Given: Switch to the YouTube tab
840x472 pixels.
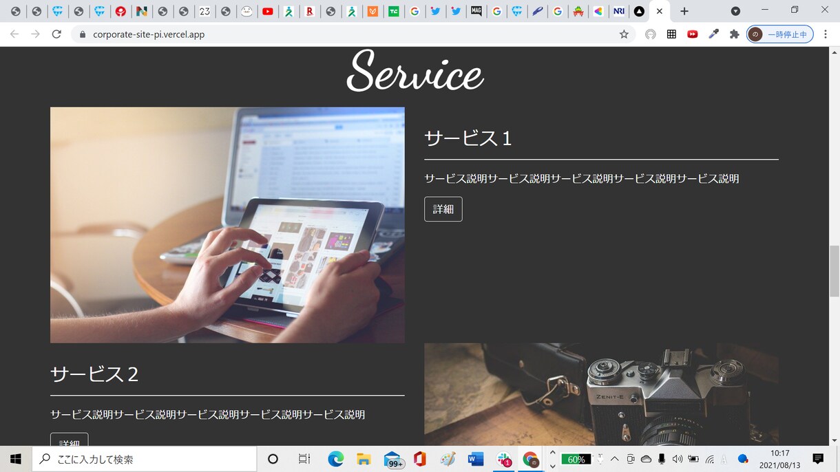Looking at the screenshot, I should pos(268,11).
